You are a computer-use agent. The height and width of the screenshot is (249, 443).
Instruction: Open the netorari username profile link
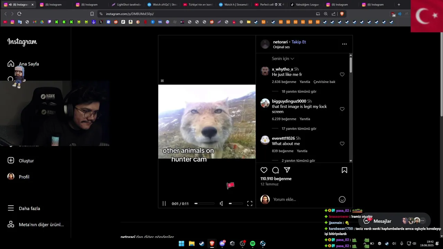coord(280,42)
